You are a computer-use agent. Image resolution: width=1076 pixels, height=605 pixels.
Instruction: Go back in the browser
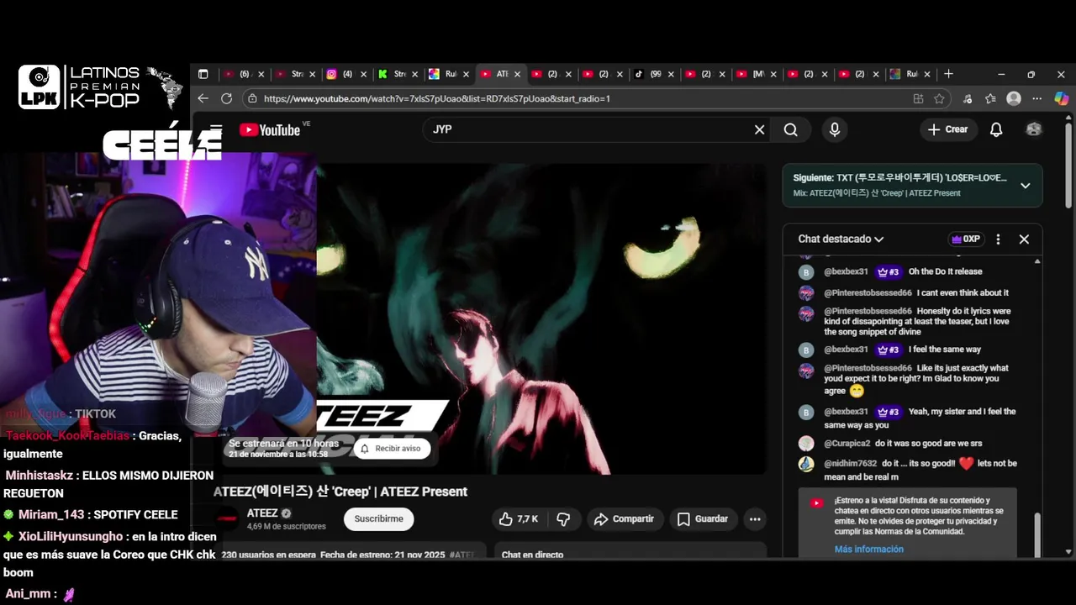203,98
